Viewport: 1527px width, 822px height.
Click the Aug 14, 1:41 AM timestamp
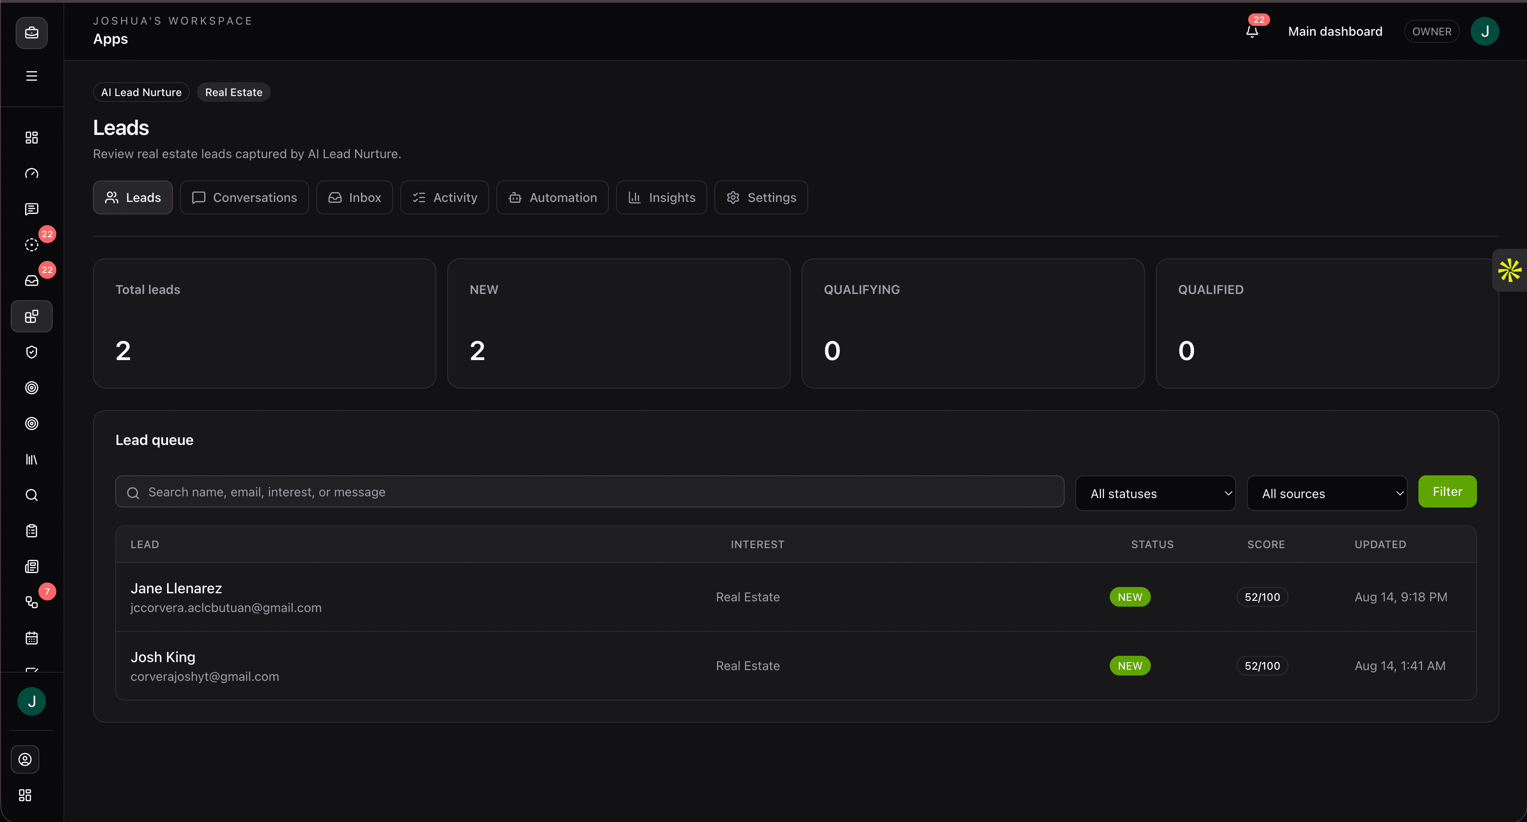point(1400,666)
